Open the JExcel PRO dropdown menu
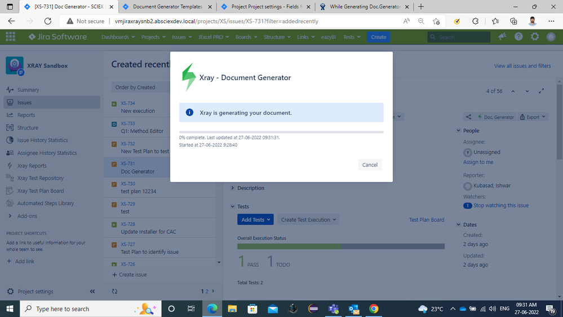563x317 pixels. point(213,37)
